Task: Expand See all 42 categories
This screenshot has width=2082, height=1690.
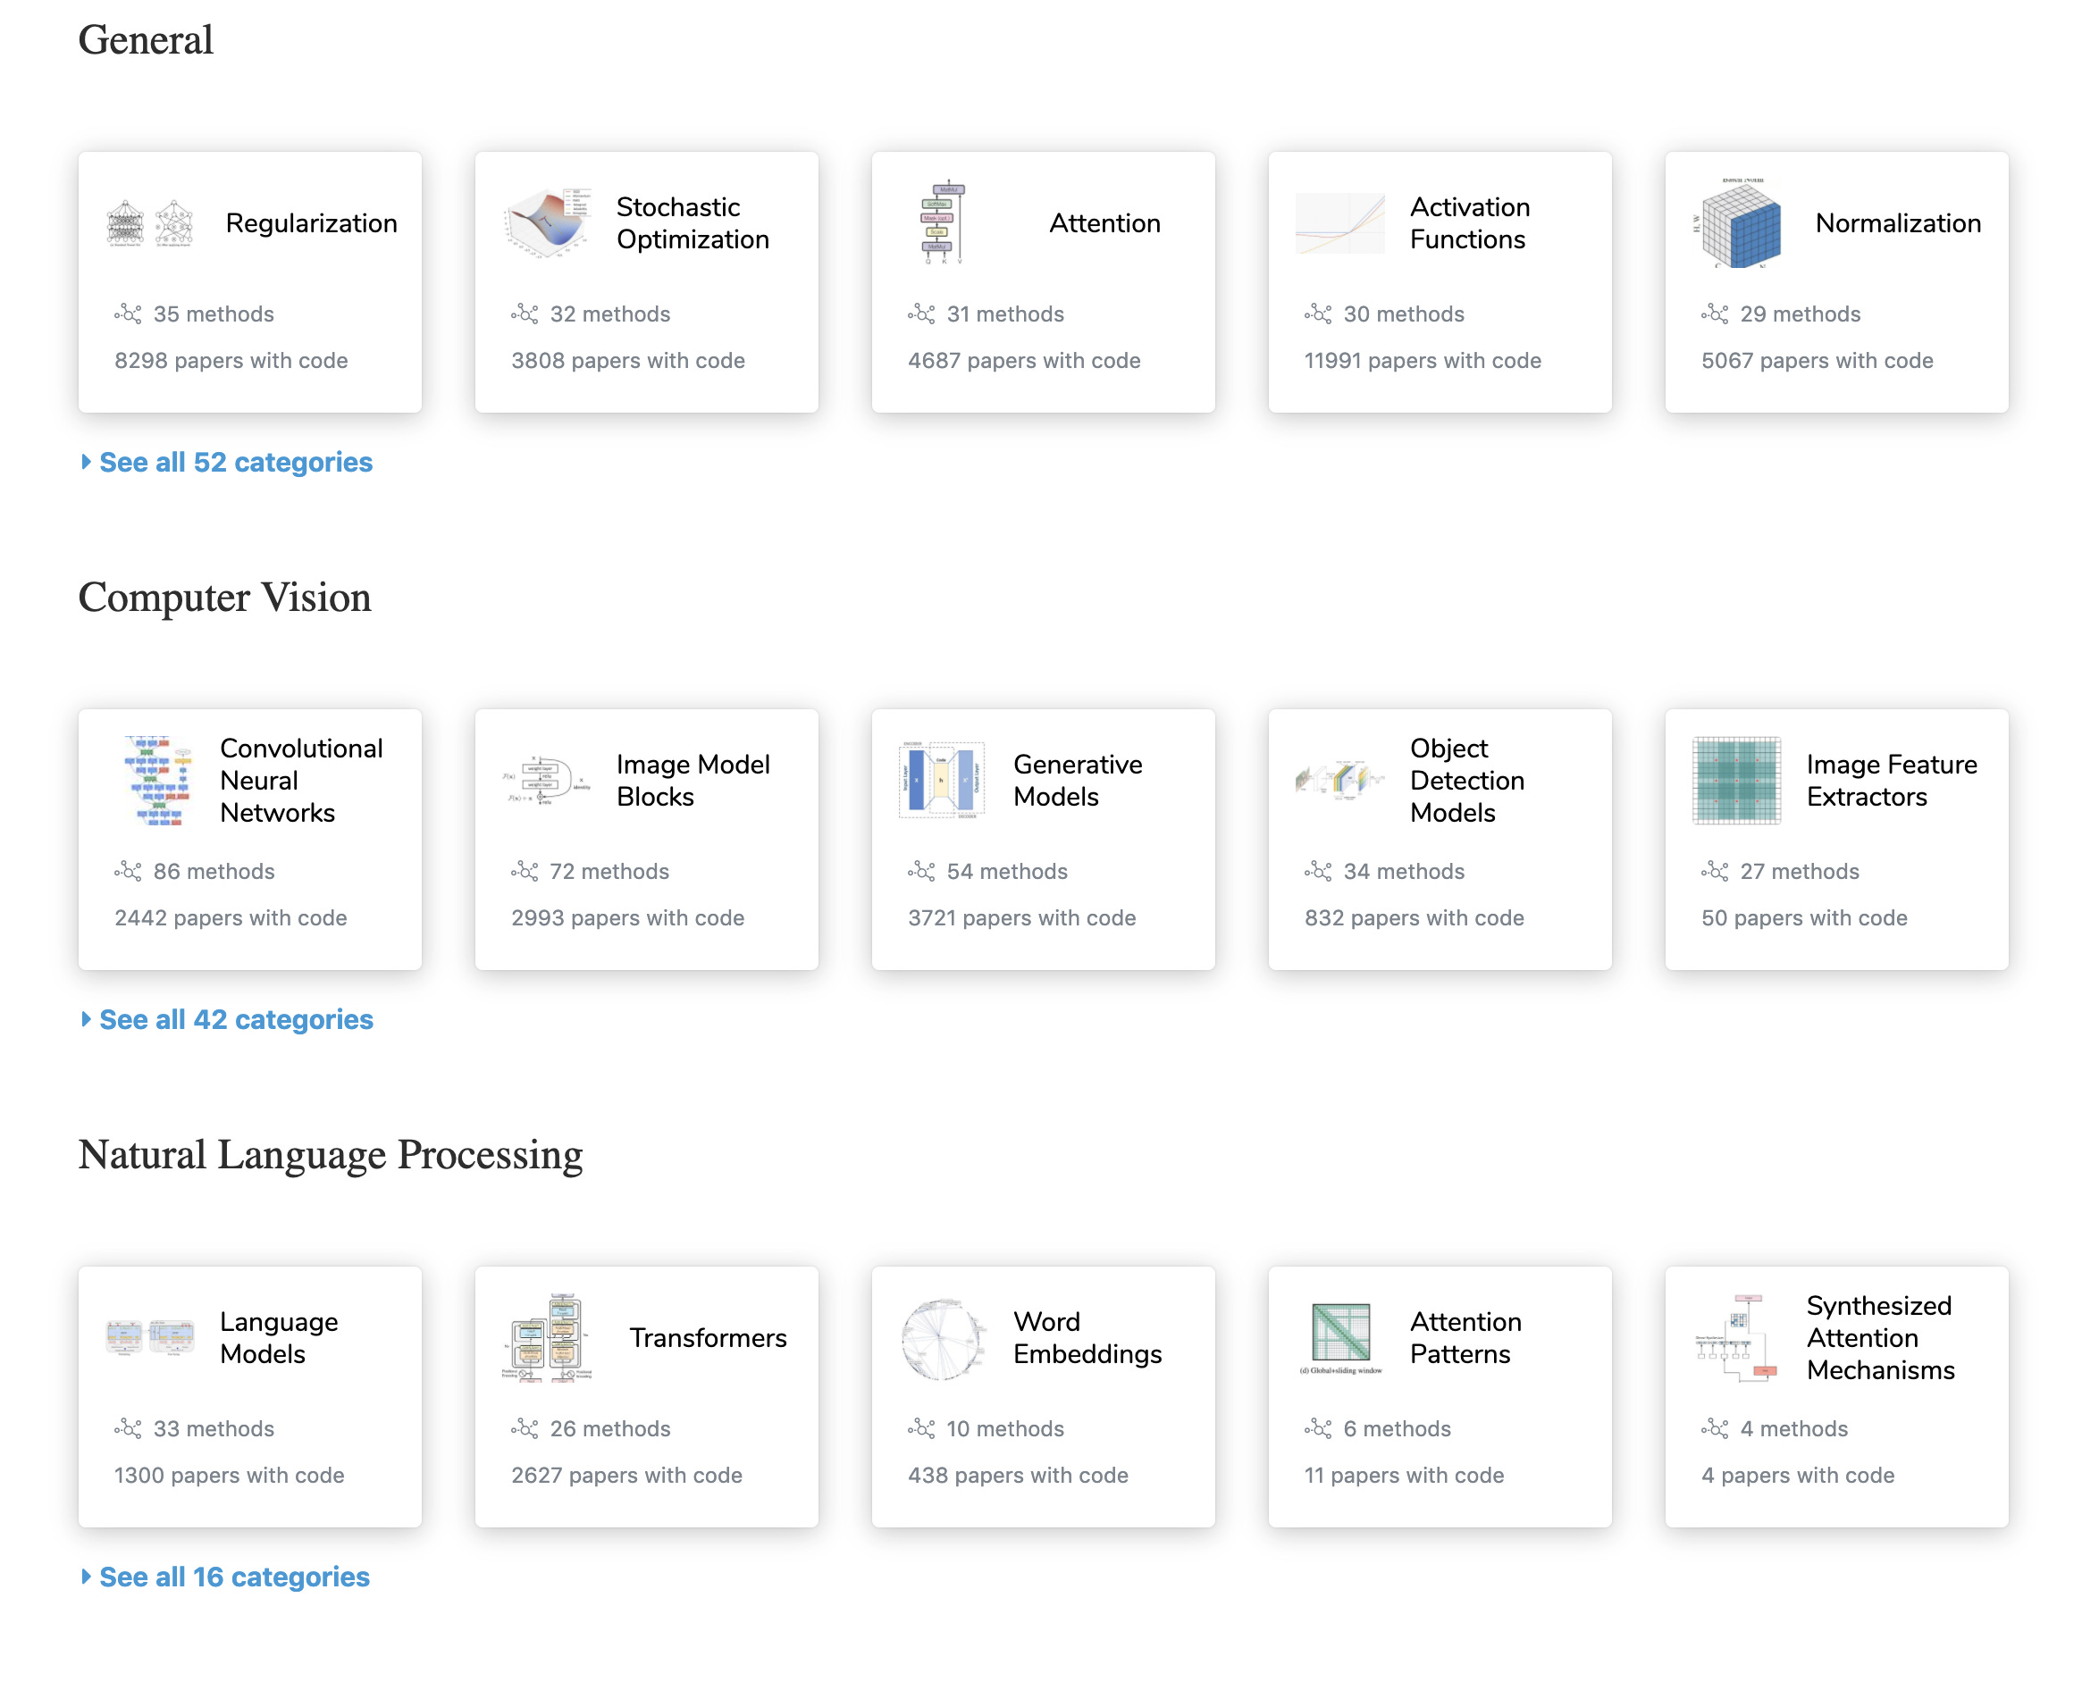Action: pos(235,1019)
